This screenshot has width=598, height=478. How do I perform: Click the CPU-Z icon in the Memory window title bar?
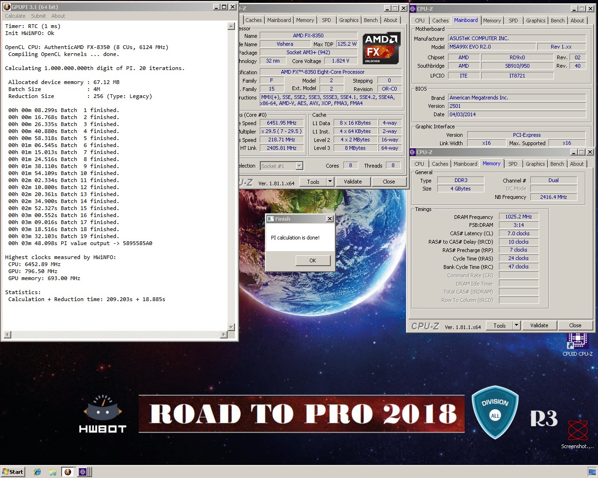tap(413, 152)
